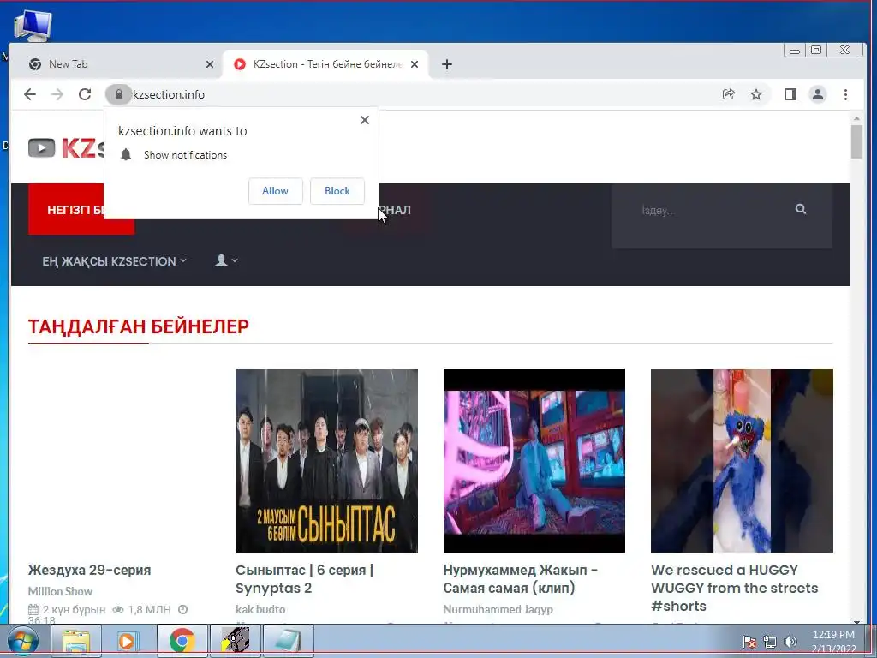The image size is (877, 658).
Task: Click the browser forward arrow
Action: 57,94
